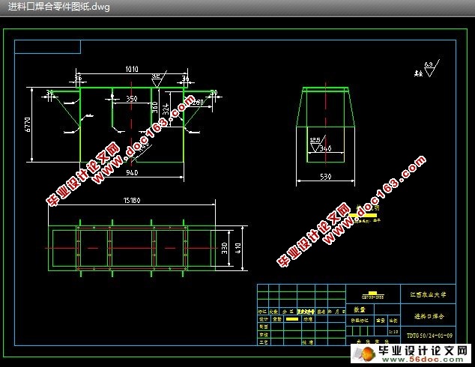Select the 330 vertical dimension text

point(225,249)
